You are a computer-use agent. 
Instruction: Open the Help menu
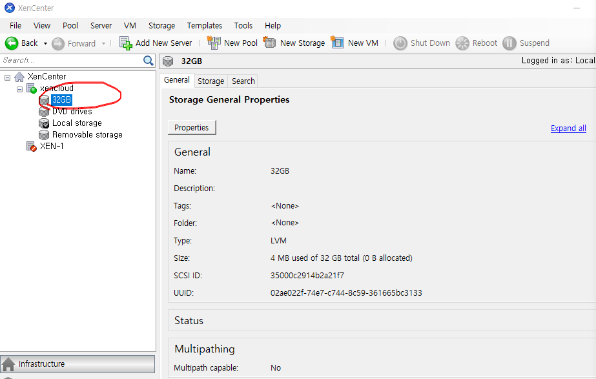point(273,25)
